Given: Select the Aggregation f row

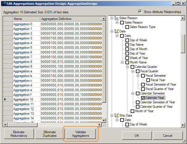Looking at the screenshot, I should click(x=52, y=95).
